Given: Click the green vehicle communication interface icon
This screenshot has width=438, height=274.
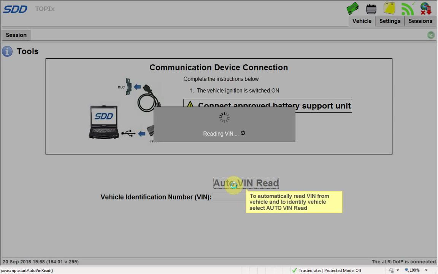Looking at the screenshot, I should [353, 8].
